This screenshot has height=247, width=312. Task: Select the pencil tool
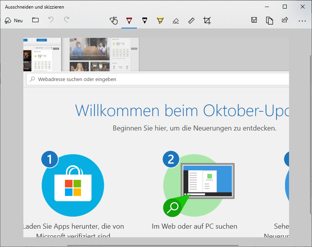[145, 21]
